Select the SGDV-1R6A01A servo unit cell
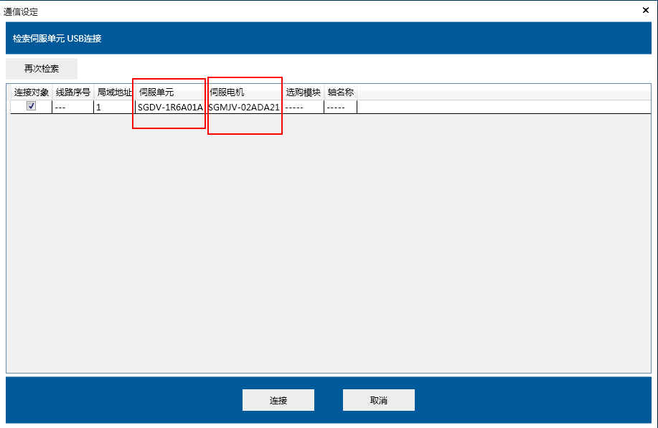Screen dimensions: 658x428 click(170, 107)
